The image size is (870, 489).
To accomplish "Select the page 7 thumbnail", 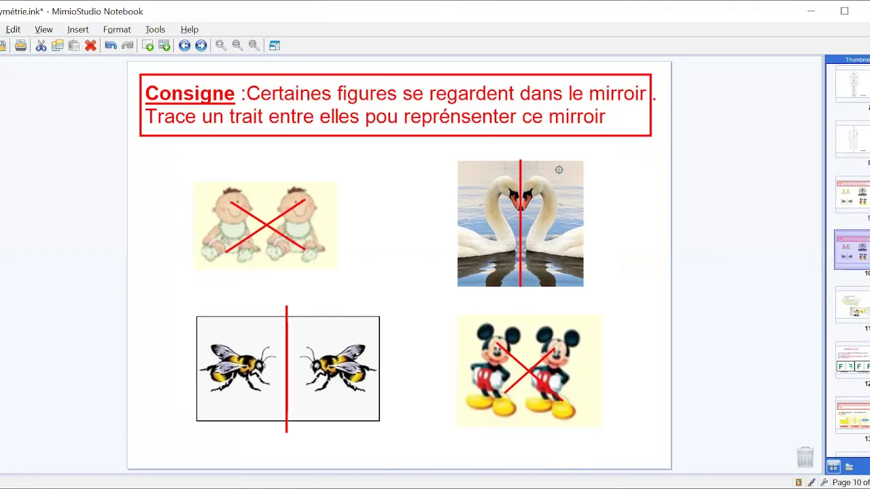I will (853, 84).
